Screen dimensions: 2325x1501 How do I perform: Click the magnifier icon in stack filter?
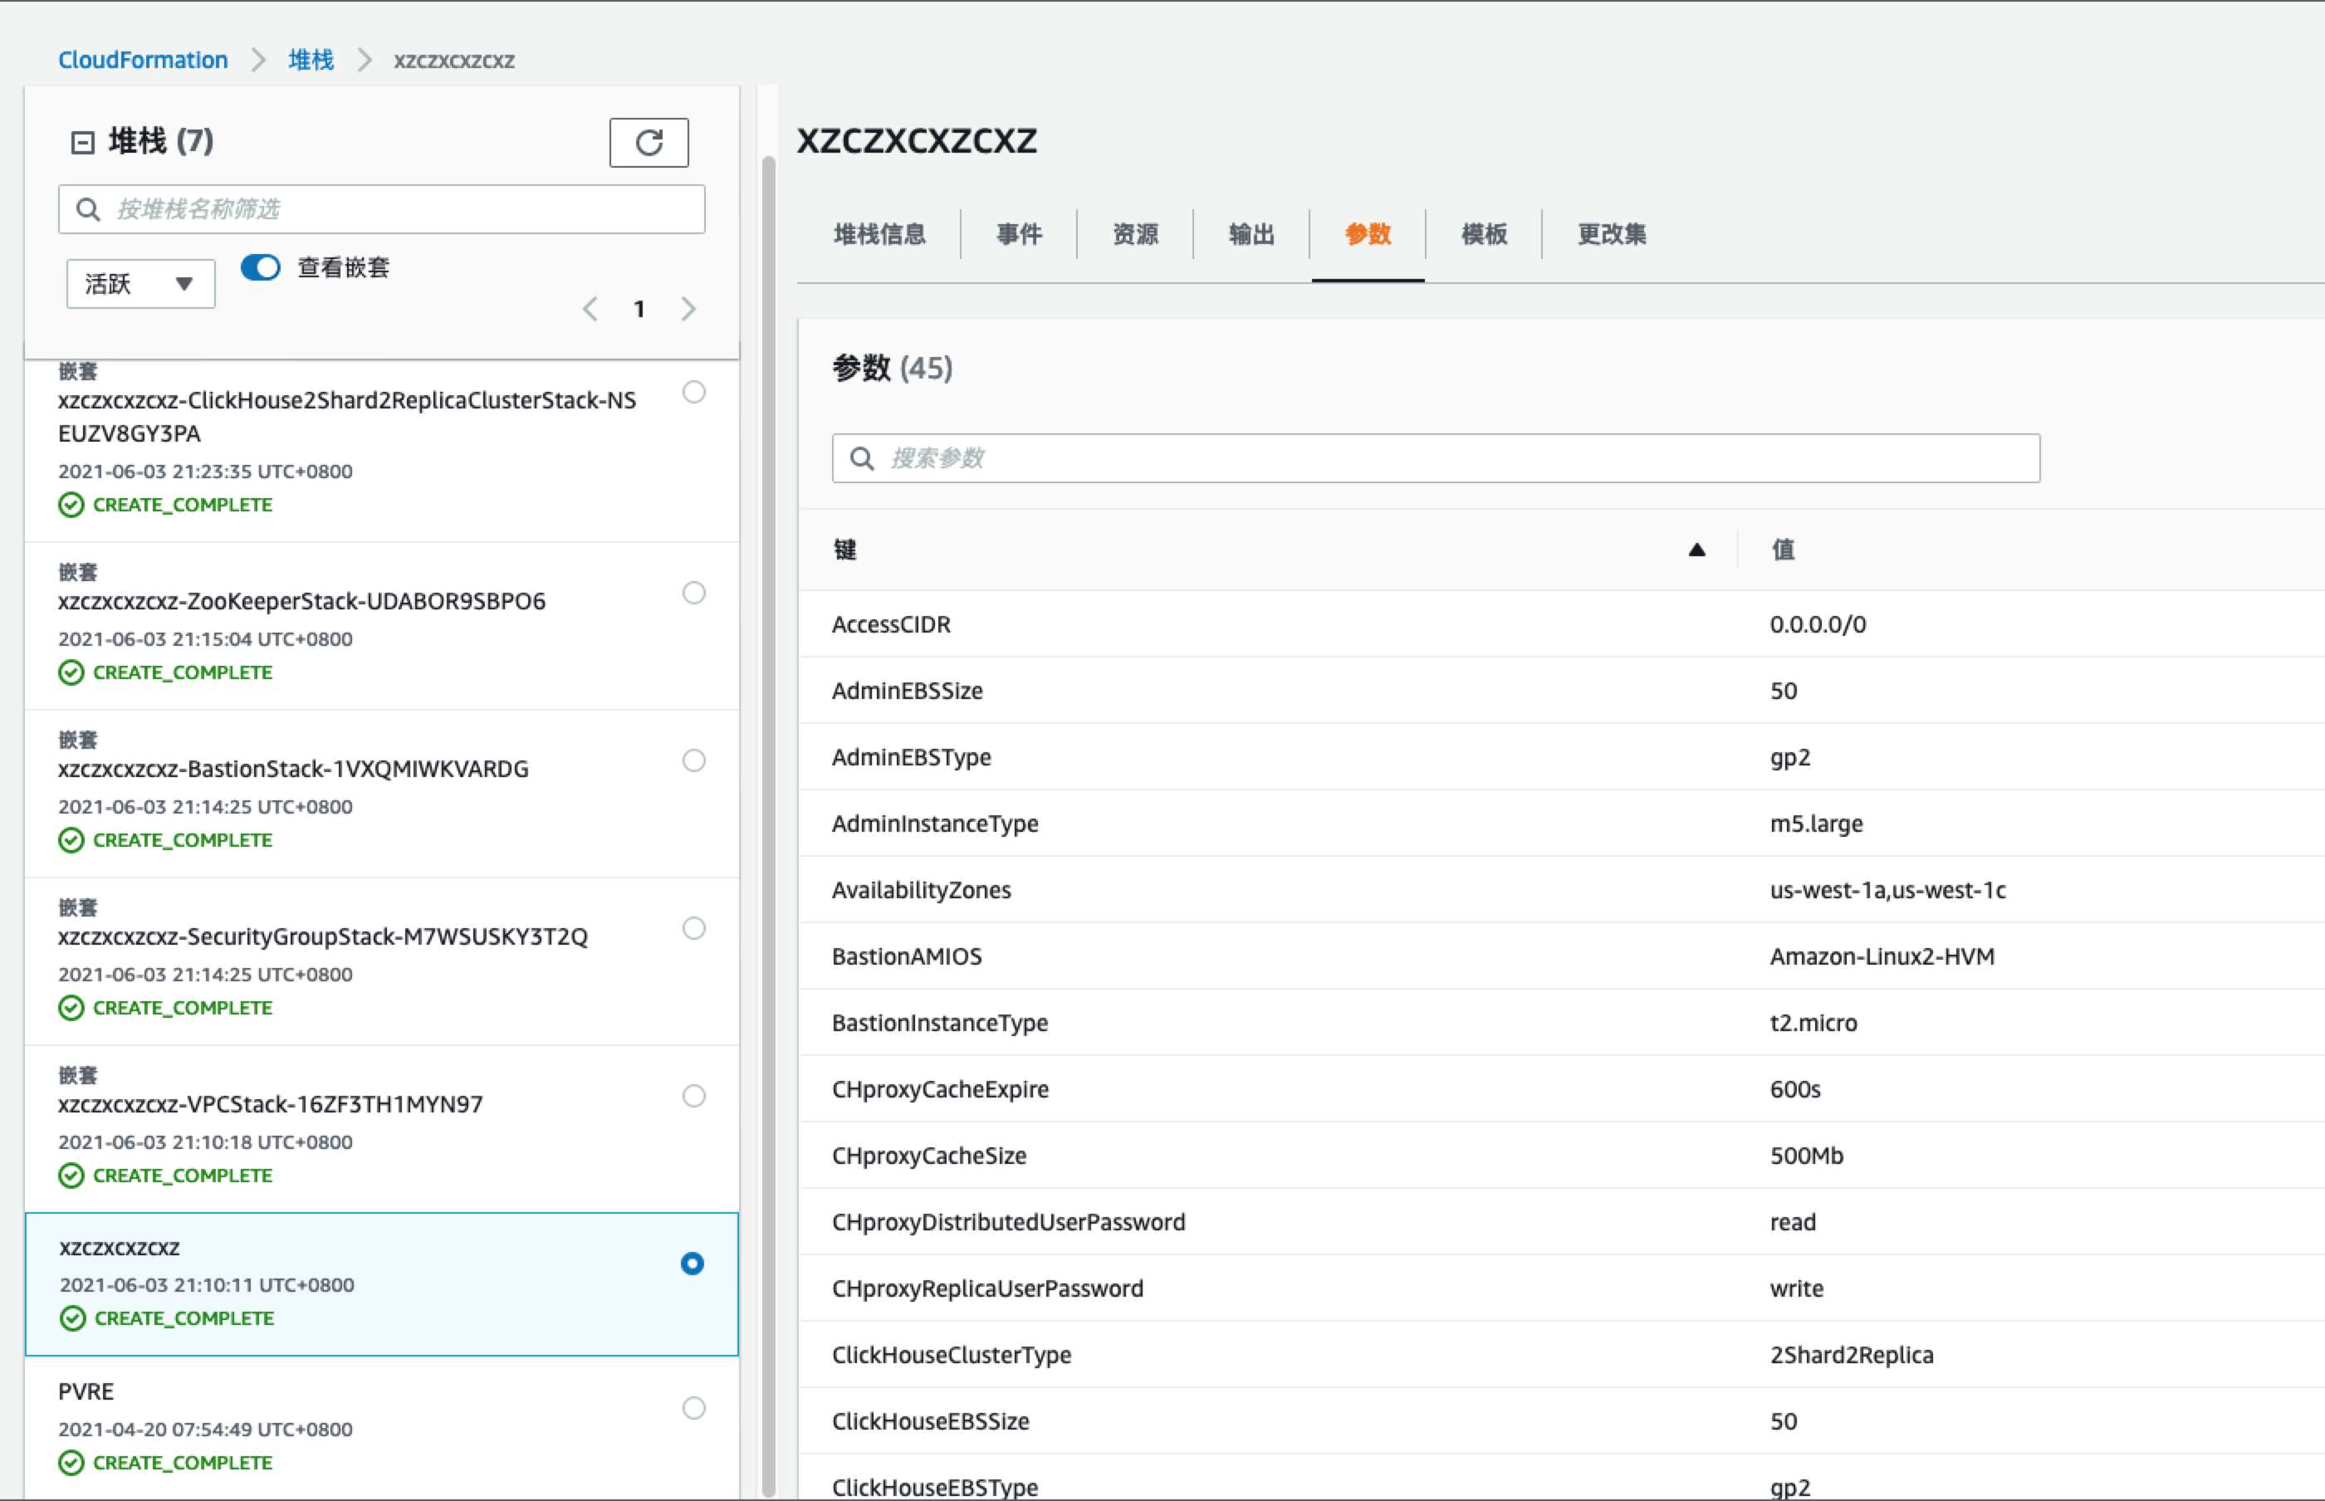(88, 209)
